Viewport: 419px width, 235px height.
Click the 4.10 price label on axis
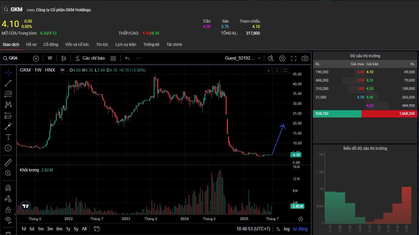(x=296, y=155)
